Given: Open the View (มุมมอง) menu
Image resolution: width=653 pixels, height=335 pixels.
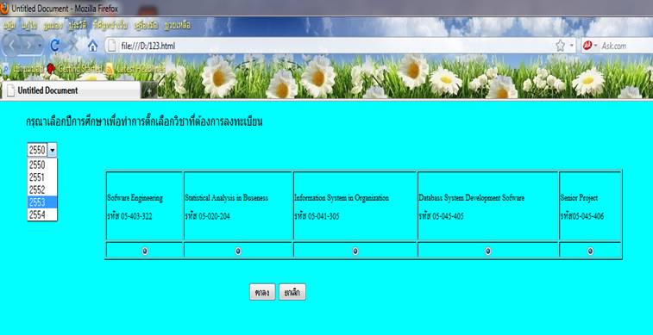Looking at the screenshot, I should point(53,26).
